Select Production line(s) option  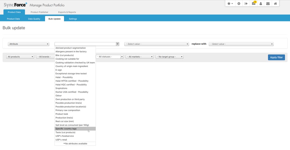pos(75,118)
